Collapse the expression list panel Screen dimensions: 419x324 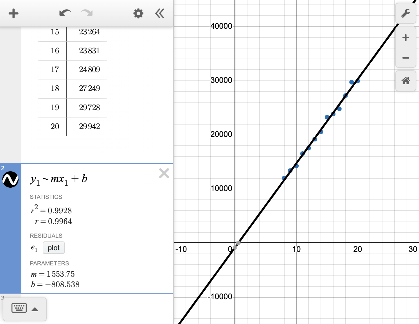pos(159,13)
